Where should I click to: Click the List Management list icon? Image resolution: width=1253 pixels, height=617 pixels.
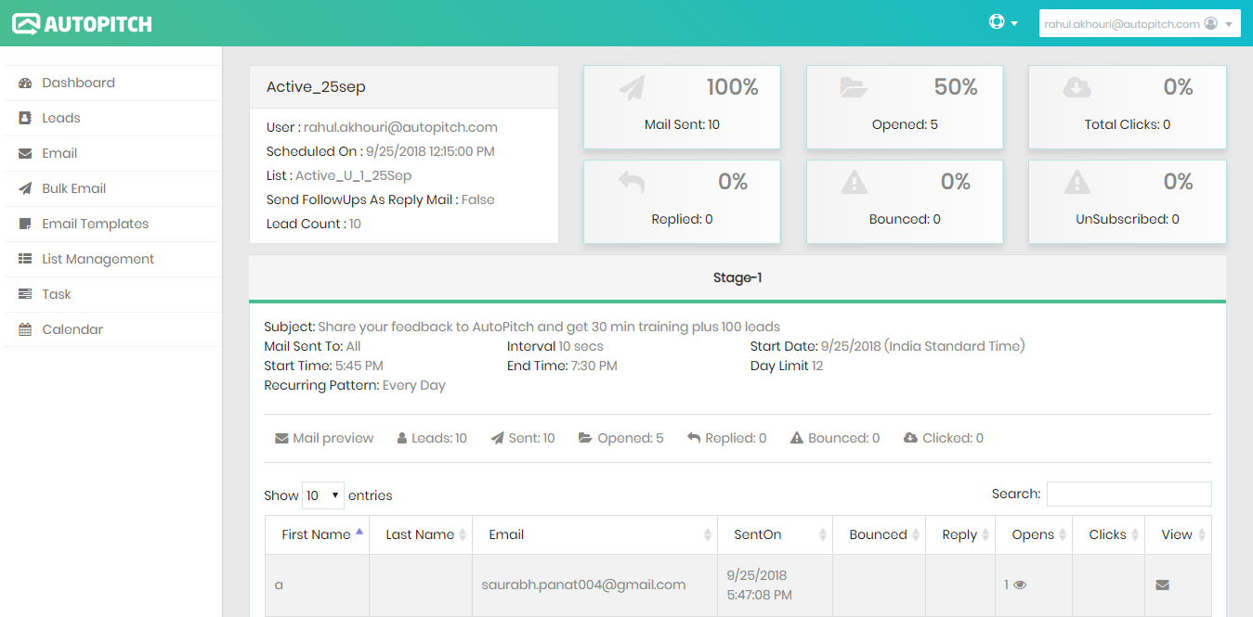[25, 259]
